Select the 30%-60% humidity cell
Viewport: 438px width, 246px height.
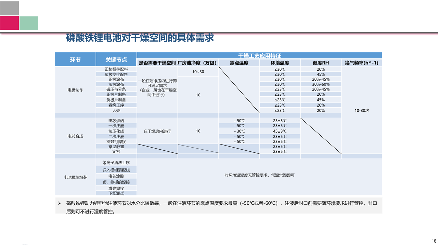click(321, 84)
